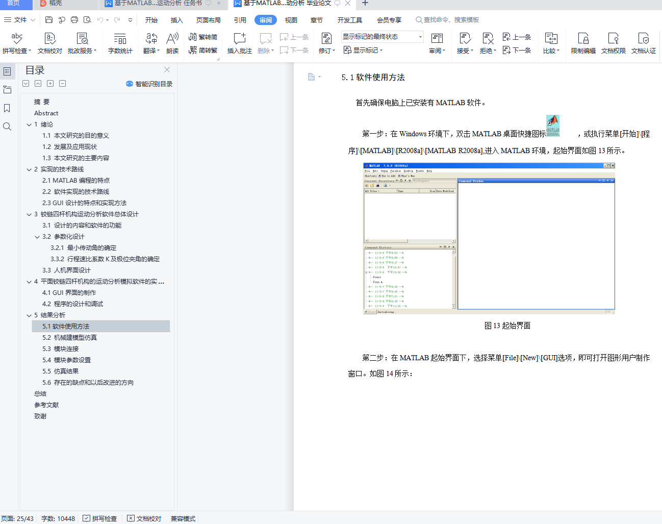Run 拼写检查 spell check from the ribbon

tap(17, 43)
